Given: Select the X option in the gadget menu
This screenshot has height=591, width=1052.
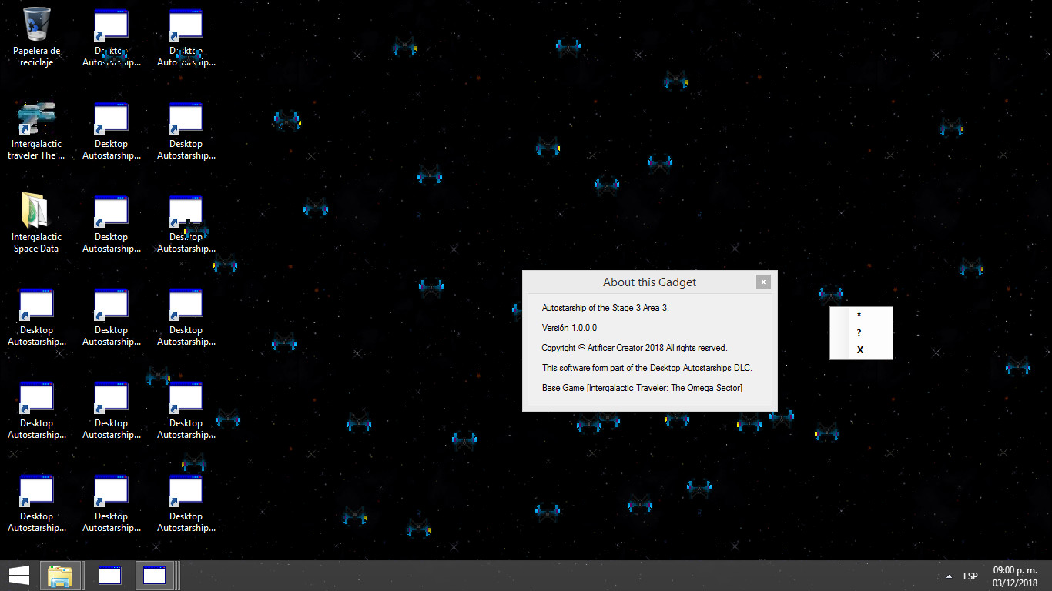Looking at the screenshot, I should (859, 350).
